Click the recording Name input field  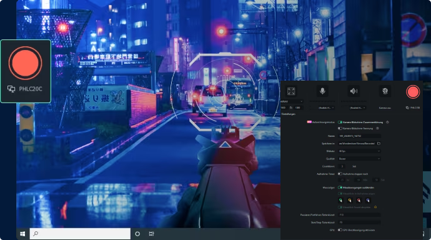pos(359,136)
